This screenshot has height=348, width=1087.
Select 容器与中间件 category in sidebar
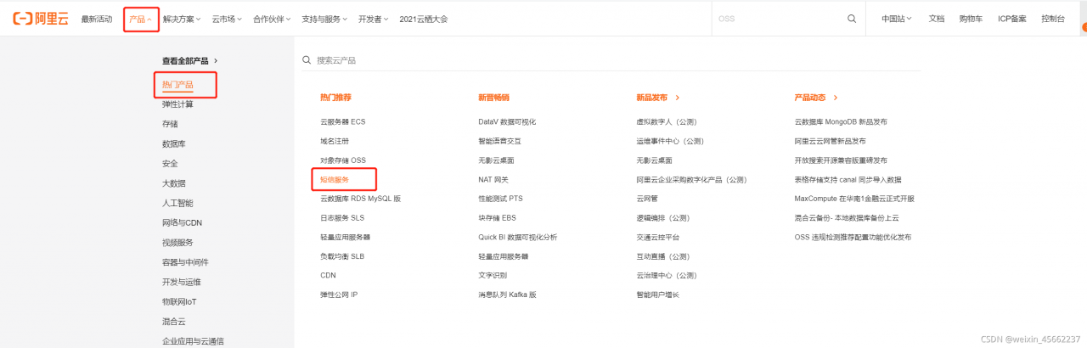click(185, 262)
